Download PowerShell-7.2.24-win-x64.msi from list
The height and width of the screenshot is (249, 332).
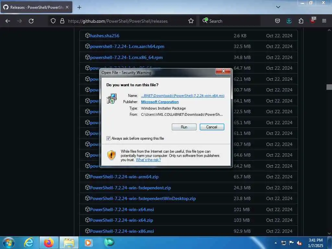(x=122, y=210)
